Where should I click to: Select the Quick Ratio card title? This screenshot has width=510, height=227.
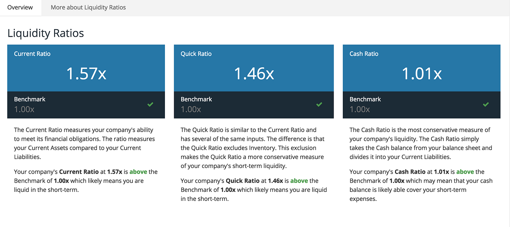click(196, 54)
